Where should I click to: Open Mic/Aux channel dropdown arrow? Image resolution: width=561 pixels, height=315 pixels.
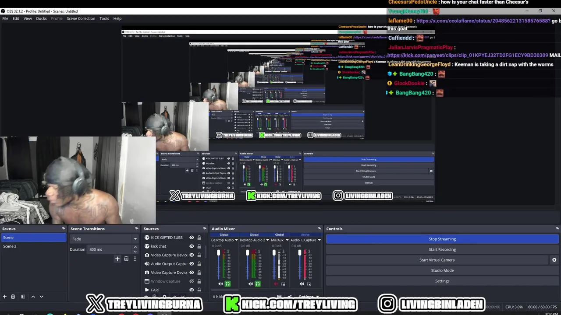[x=287, y=240]
